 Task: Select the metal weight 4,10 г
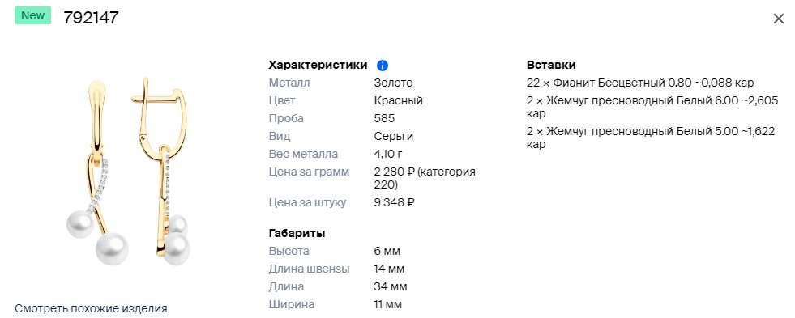(x=388, y=154)
